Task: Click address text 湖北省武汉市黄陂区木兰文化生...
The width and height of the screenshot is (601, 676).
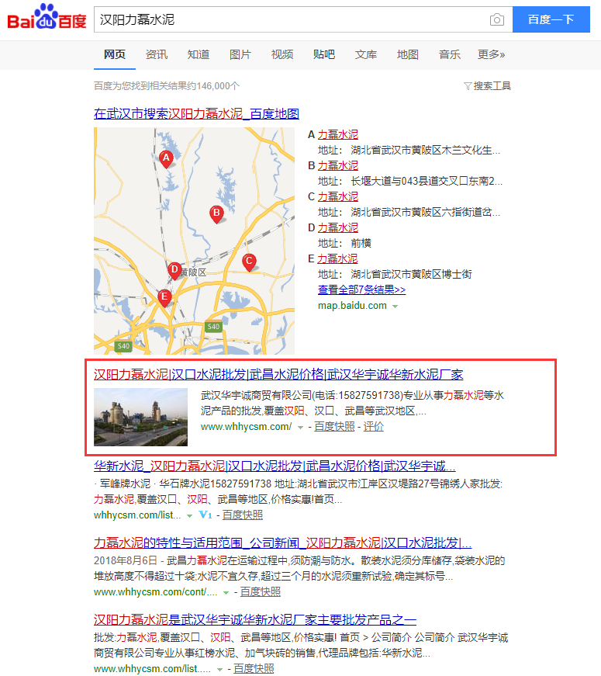Action: point(425,150)
